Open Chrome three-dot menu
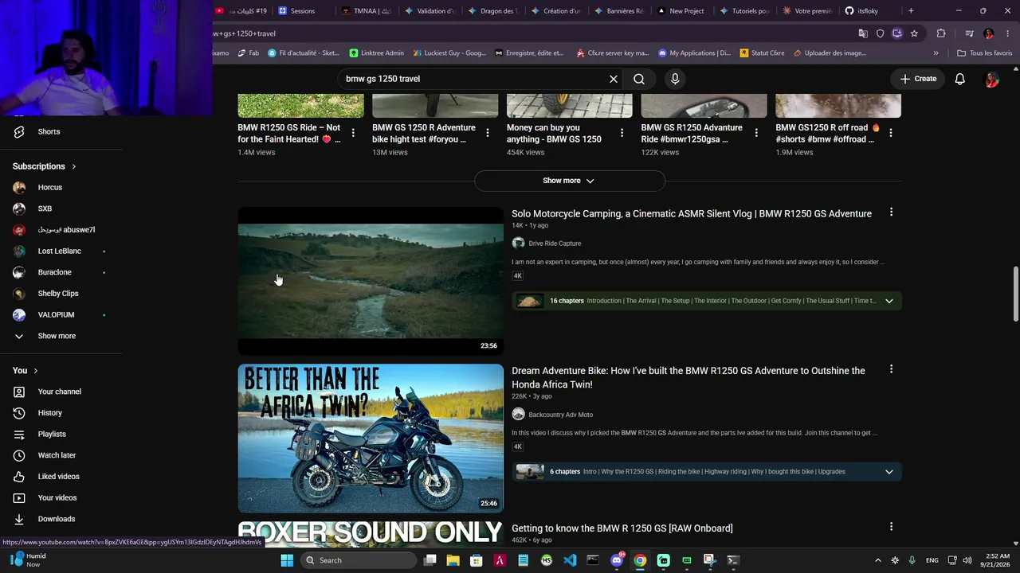 point(1006,33)
